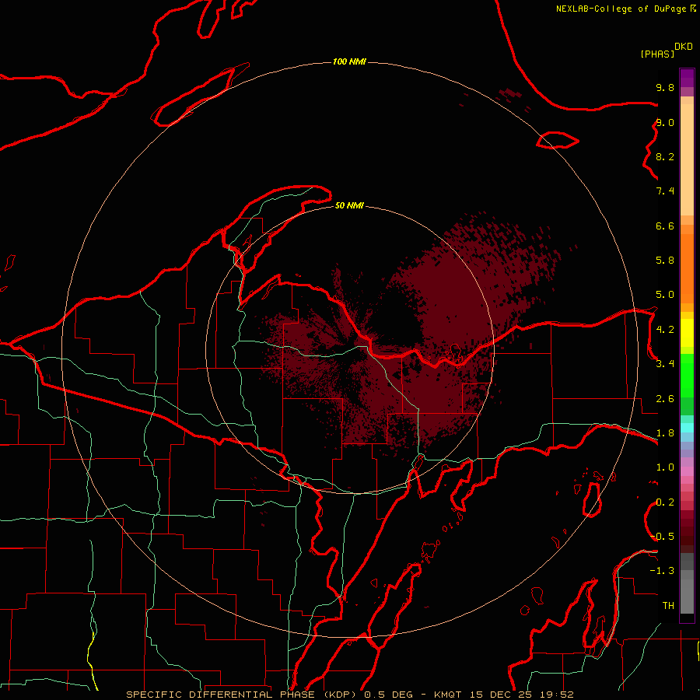Viewport: 700px width, 700px height.
Task: Click the 4.2 scale value
Action: tap(665, 330)
